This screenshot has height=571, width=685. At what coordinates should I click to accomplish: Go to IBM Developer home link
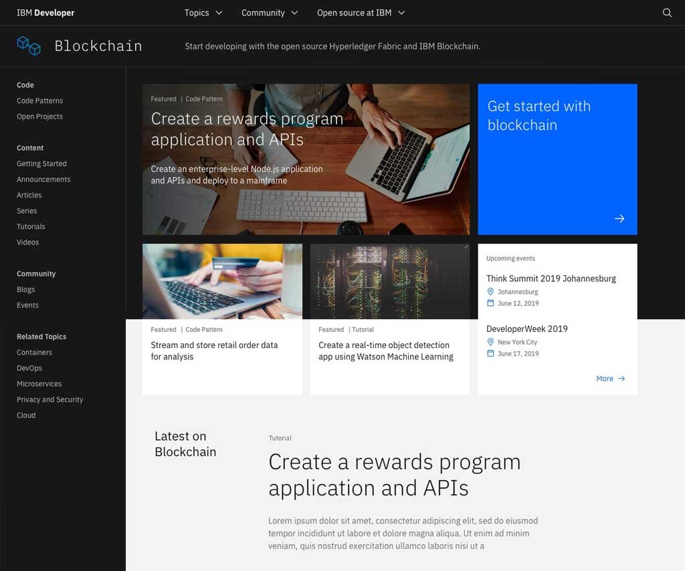[x=45, y=13]
